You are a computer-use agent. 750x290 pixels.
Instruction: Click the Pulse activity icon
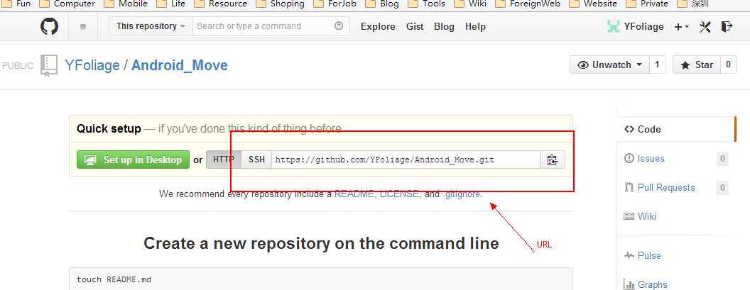[x=629, y=255]
